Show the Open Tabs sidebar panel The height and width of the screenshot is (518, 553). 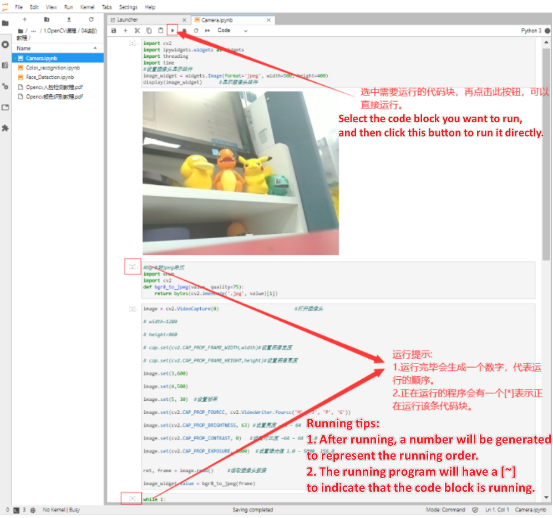click(x=6, y=107)
